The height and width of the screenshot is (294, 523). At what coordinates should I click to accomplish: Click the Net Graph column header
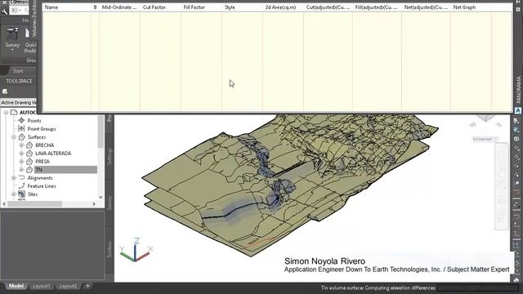471,7
